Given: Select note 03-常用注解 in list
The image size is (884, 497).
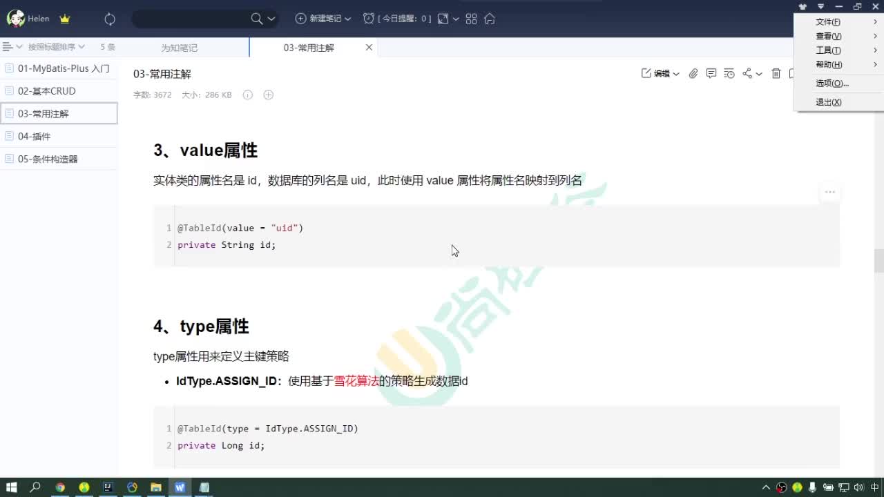Looking at the screenshot, I should click(59, 113).
